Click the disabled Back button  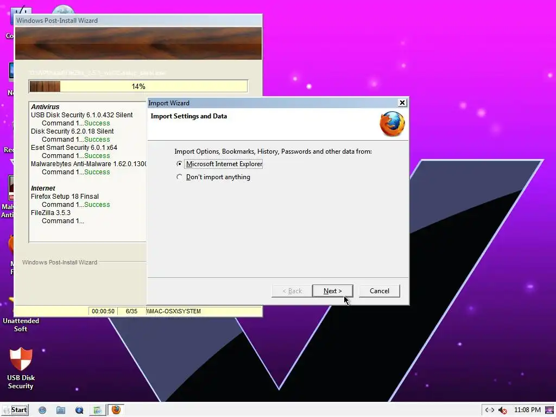click(292, 291)
